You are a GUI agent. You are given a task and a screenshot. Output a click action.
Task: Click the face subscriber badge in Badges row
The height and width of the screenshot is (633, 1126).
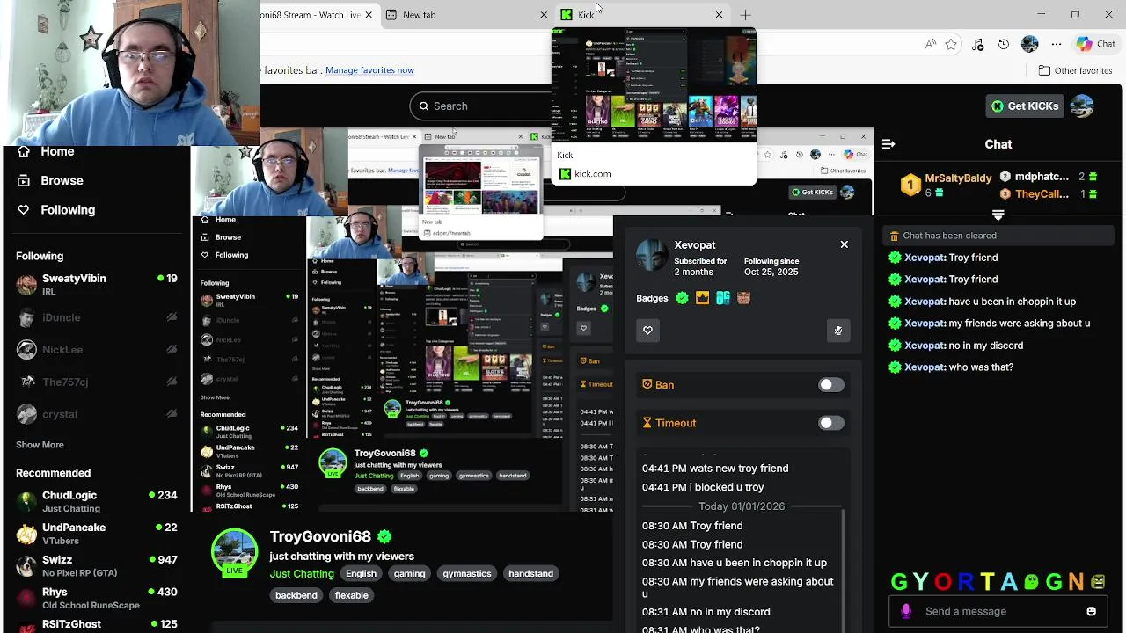743,298
